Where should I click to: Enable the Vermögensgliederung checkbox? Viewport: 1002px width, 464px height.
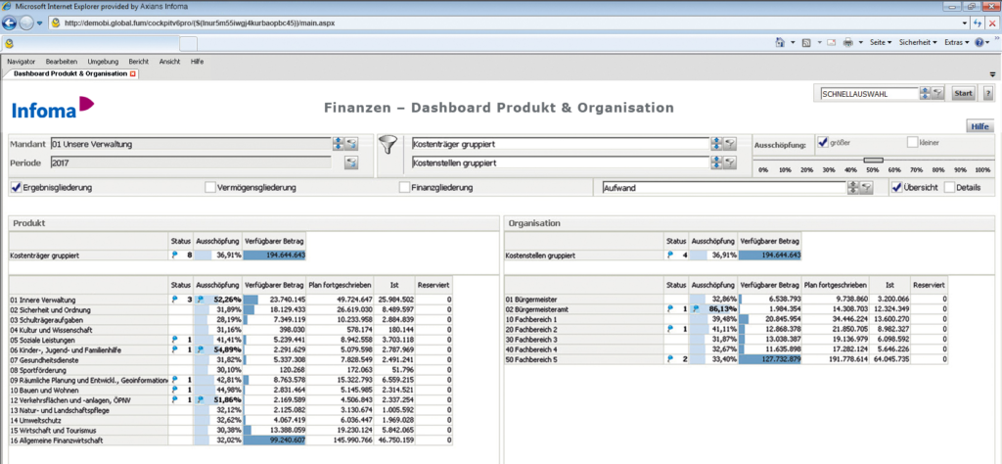[210, 188]
